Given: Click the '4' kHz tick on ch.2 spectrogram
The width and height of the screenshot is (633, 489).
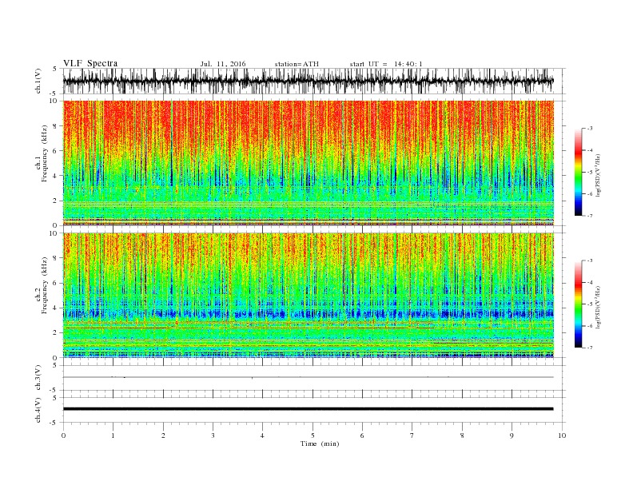Looking at the screenshot, I should pyautogui.click(x=56, y=308).
